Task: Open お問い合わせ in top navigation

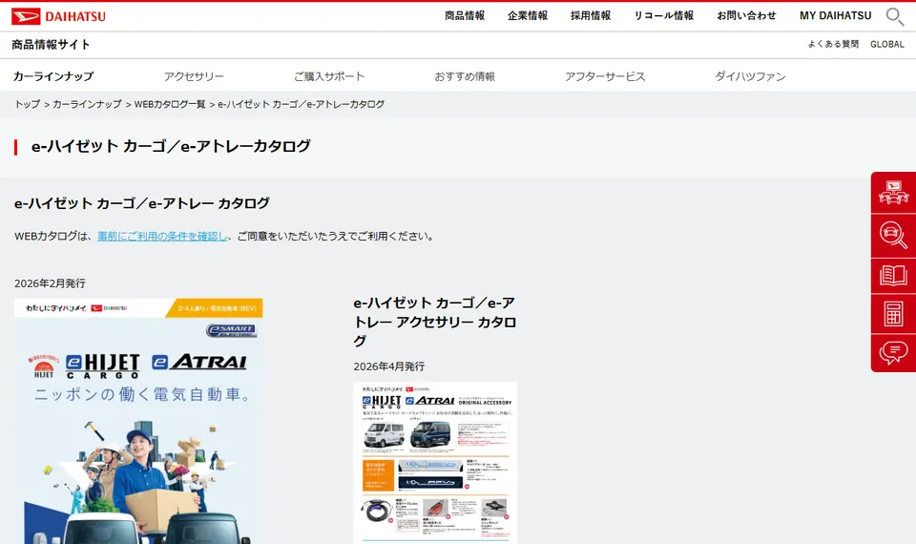Action: [x=746, y=16]
